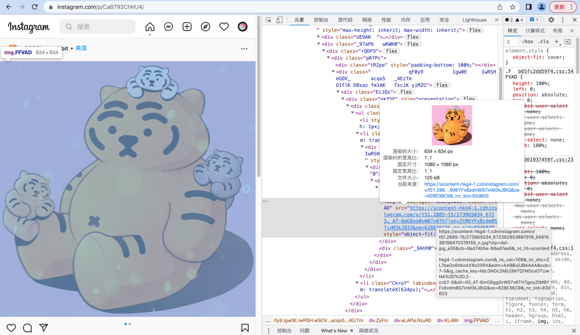Save the post with the bookmark icon
580x335 pixels.
244,327
